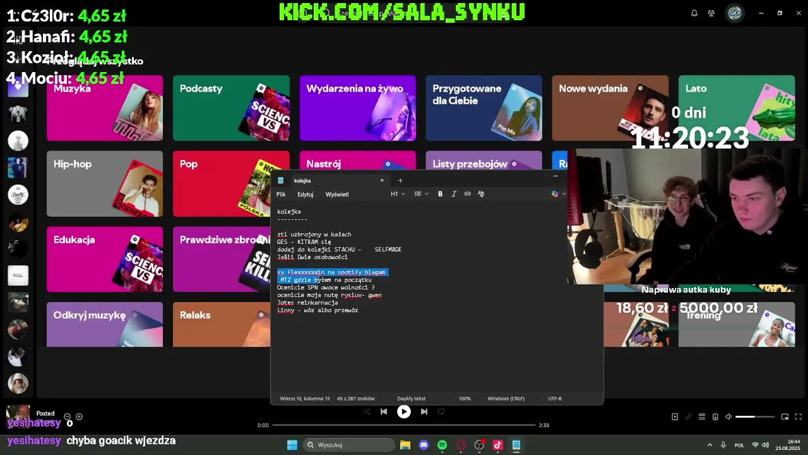
Task: Click the line 'GES - KITRAM się'
Action: pyautogui.click(x=304, y=242)
